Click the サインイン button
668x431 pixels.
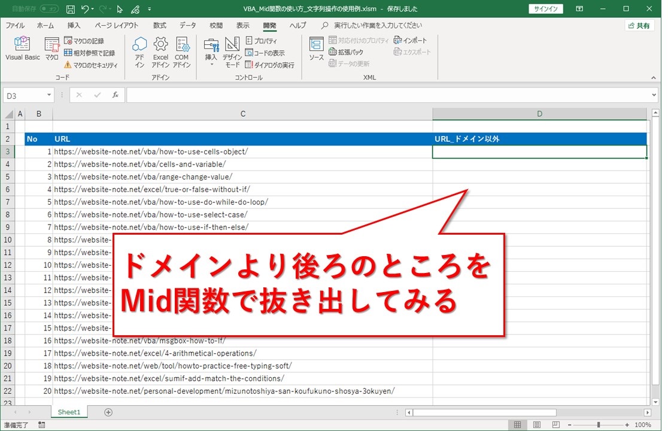(x=545, y=9)
